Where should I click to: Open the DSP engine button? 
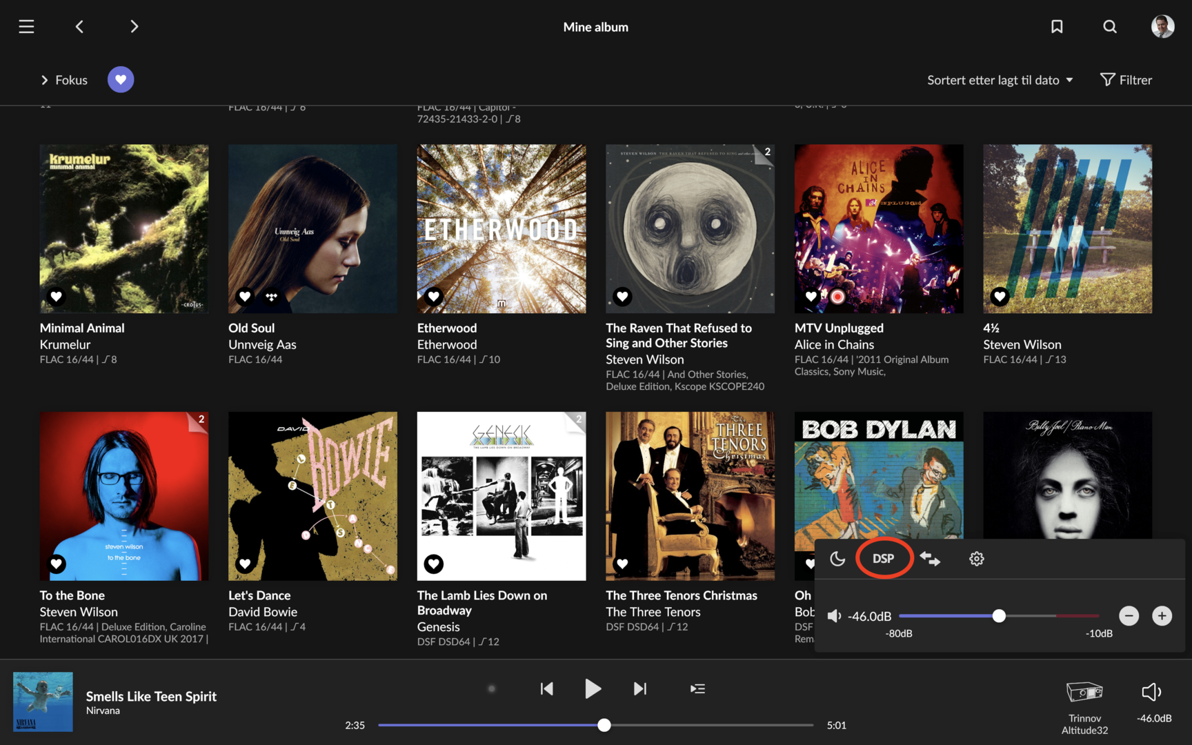pos(883,559)
